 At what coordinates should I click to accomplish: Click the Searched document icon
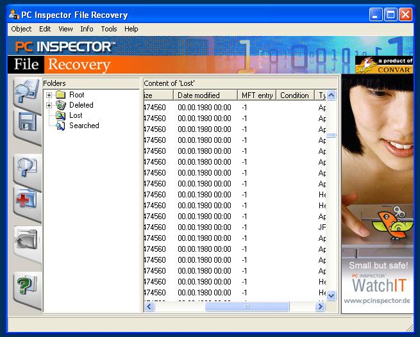60,126
